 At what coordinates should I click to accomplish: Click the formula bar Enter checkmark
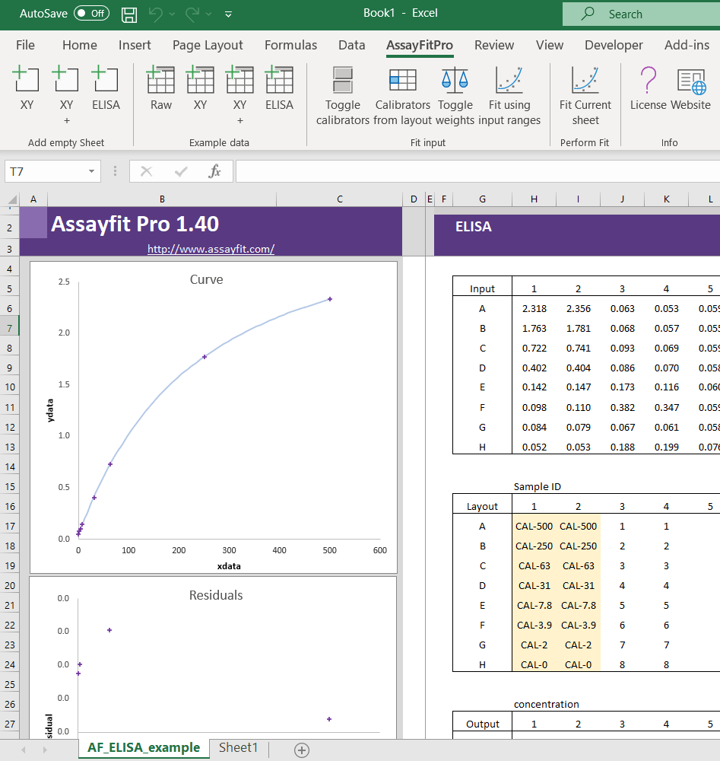pos(181,171)
